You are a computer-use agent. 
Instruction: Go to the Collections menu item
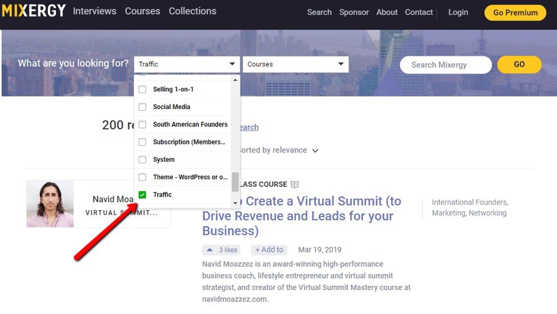[193, 11]
